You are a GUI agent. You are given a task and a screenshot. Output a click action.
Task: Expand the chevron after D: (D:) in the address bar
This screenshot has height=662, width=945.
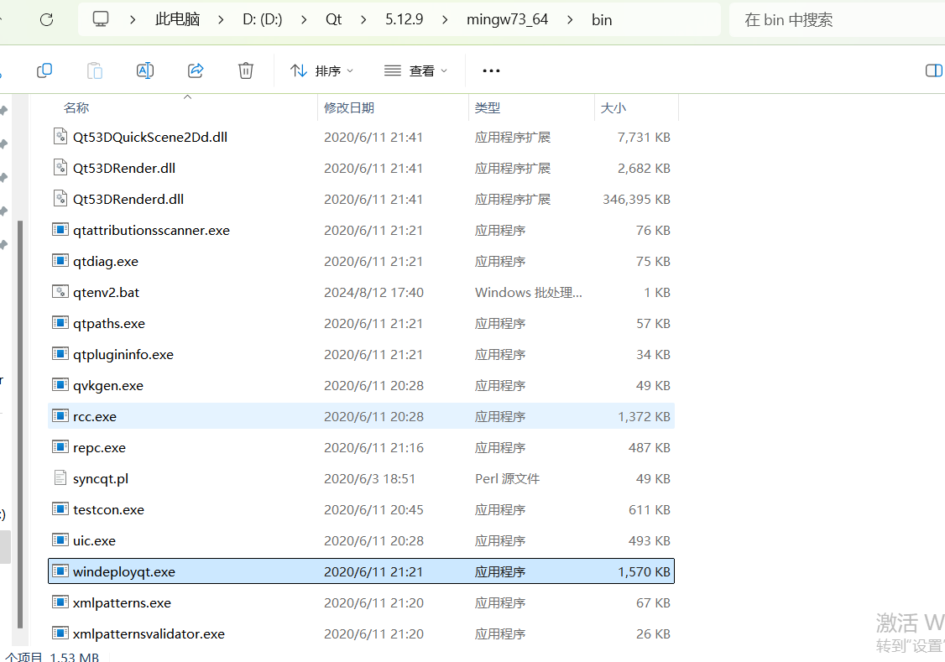[x=304, y=20]
